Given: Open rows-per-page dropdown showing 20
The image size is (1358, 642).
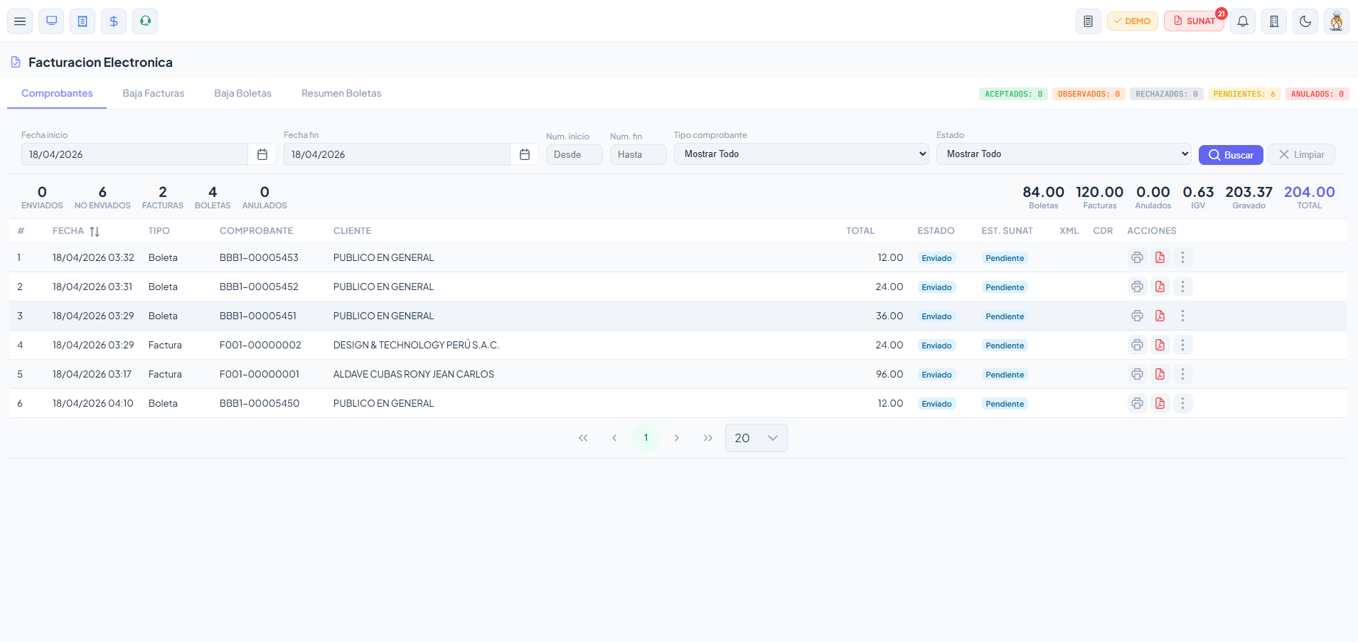Looking at the screenshot, I should 756,438.
